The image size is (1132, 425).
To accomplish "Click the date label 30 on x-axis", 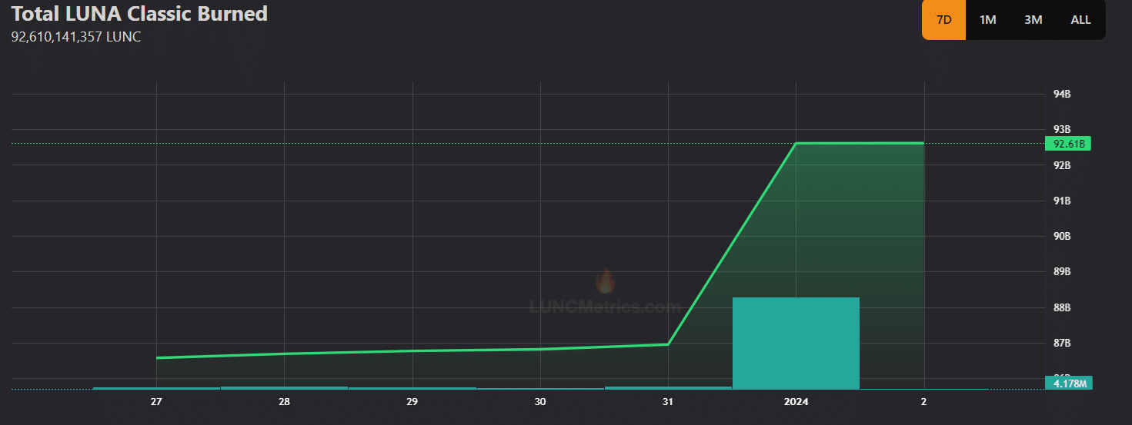I will click(540, 402).
